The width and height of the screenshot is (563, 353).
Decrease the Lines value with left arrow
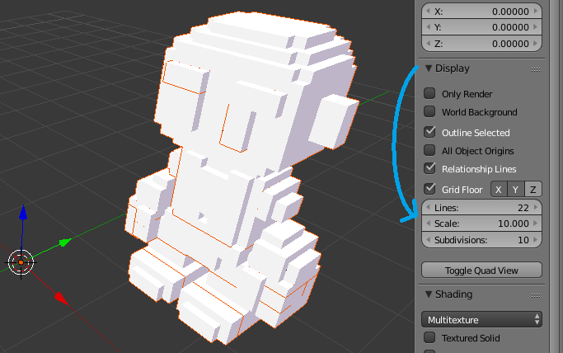pos(428,207)
